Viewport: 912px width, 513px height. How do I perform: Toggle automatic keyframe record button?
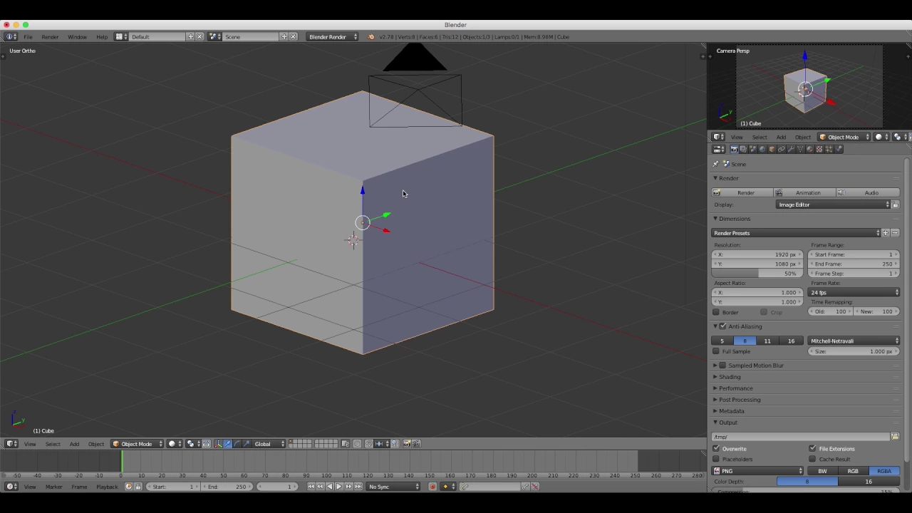432,487
